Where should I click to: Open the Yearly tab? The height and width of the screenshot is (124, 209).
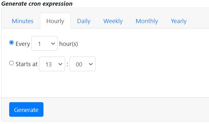point(179,21)
